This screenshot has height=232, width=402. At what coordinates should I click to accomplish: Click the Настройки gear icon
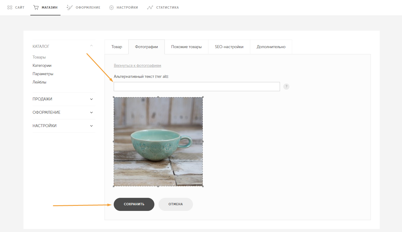(x=111, y=7)
